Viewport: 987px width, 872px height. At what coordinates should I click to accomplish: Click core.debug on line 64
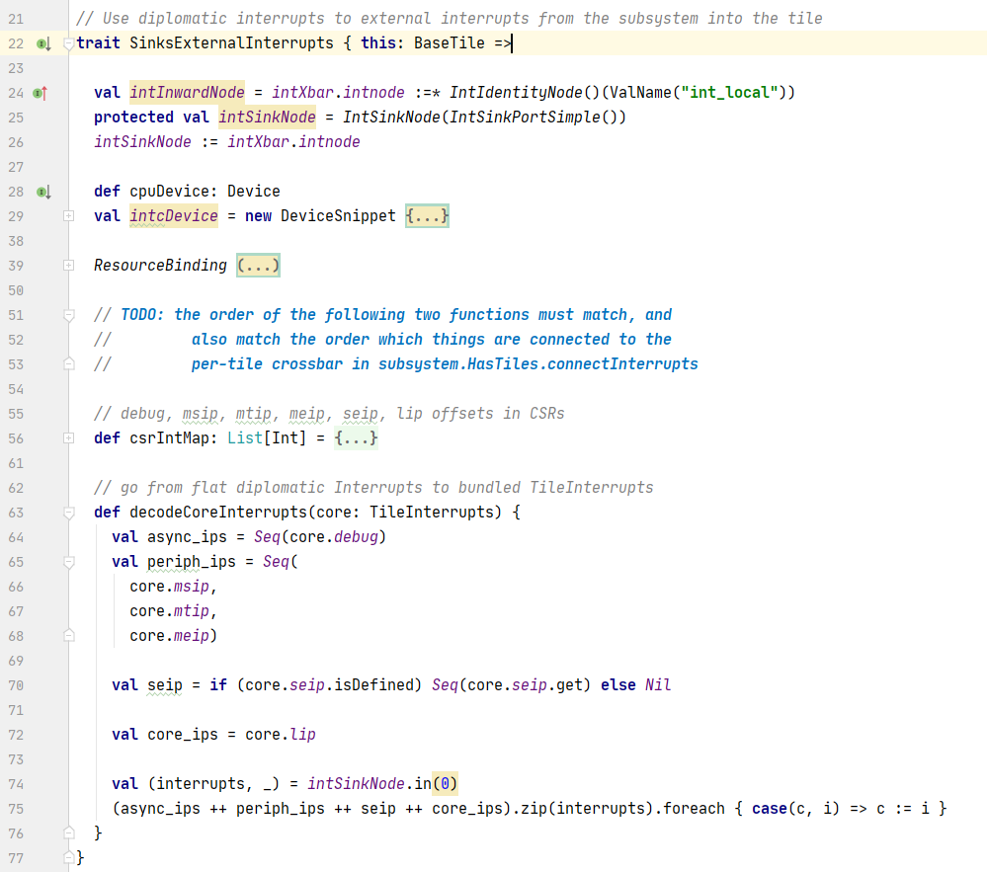click(334, 536)
